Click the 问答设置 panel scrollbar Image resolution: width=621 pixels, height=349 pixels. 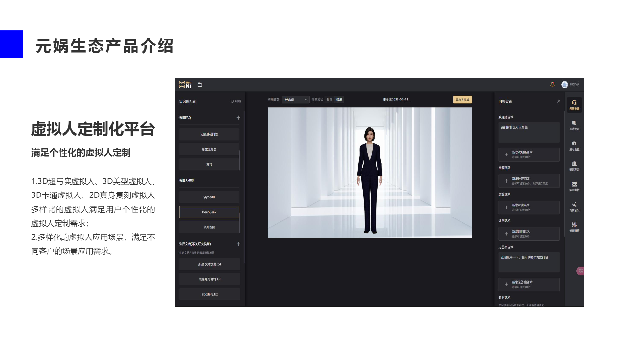pos(564,174)
